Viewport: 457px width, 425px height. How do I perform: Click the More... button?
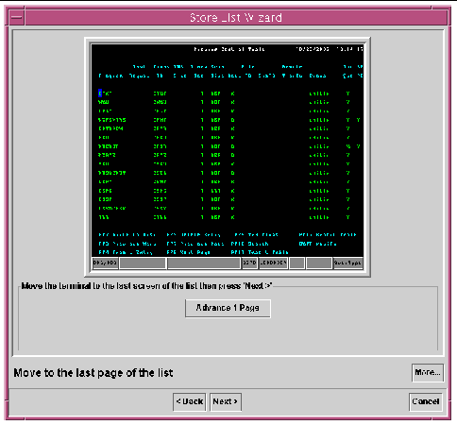(x=428, y=372)
